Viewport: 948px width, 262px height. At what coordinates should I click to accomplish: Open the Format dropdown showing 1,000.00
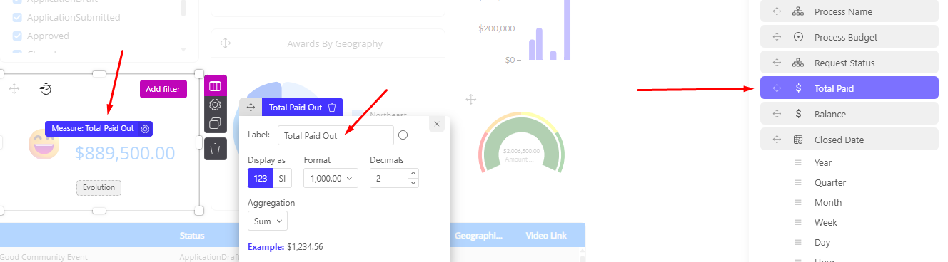coord(331,178)
